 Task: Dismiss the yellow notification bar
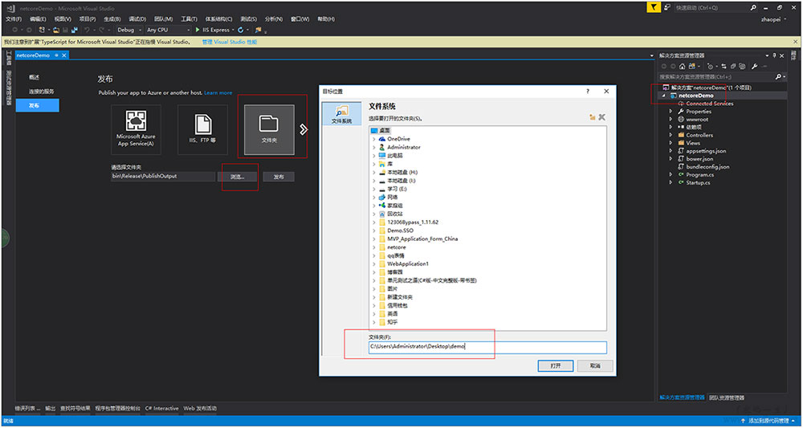click(x=797, y=42)
